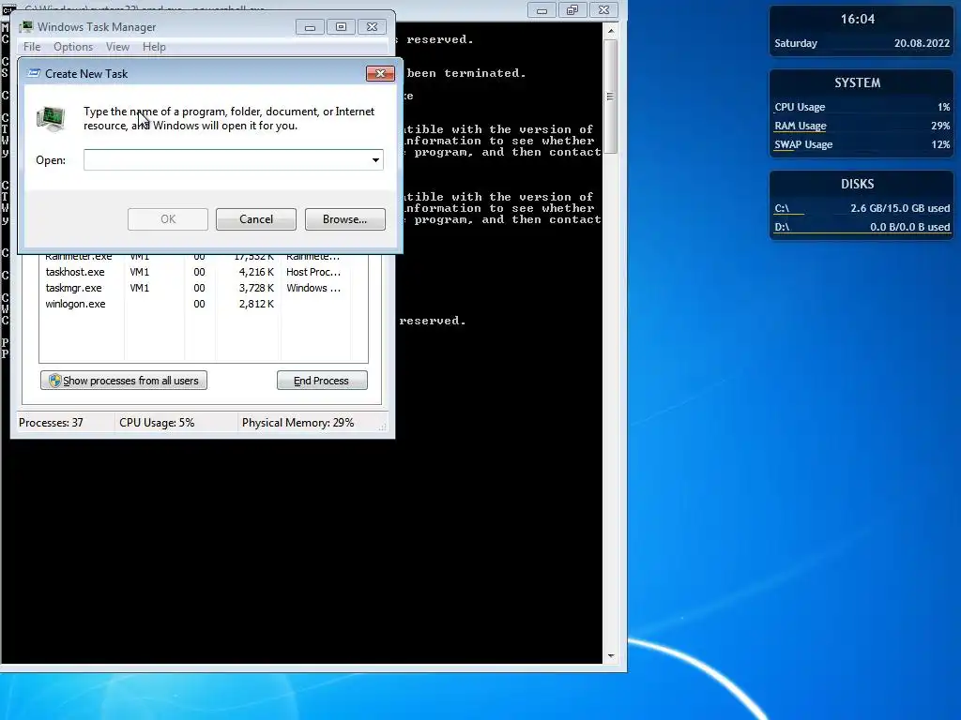Click the CPU Usage: 5% status entry

157,423
